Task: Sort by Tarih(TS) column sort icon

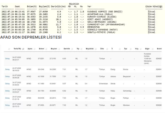Action: point(23,49)
